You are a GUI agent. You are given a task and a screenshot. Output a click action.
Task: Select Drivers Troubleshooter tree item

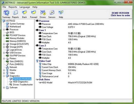pyautogui.click(x=23, y=85)
